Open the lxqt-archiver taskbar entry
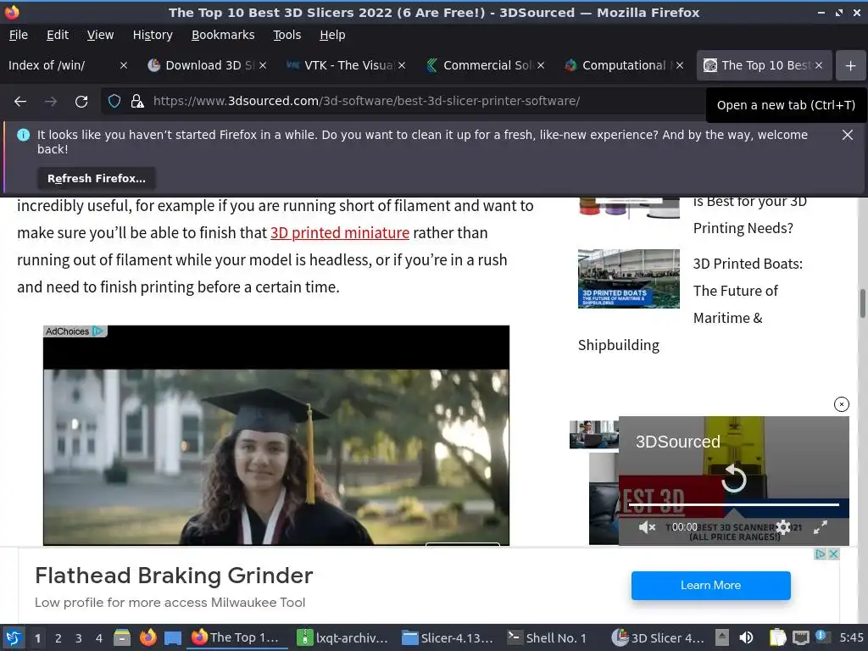The image size is (868, 651). [x=342, y=637]
